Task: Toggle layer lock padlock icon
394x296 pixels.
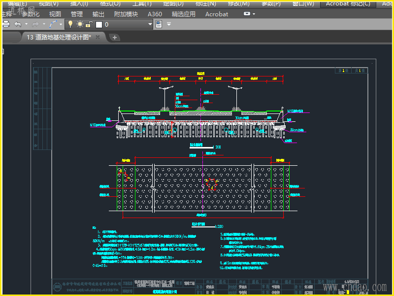Action: (x=89, y=24)
